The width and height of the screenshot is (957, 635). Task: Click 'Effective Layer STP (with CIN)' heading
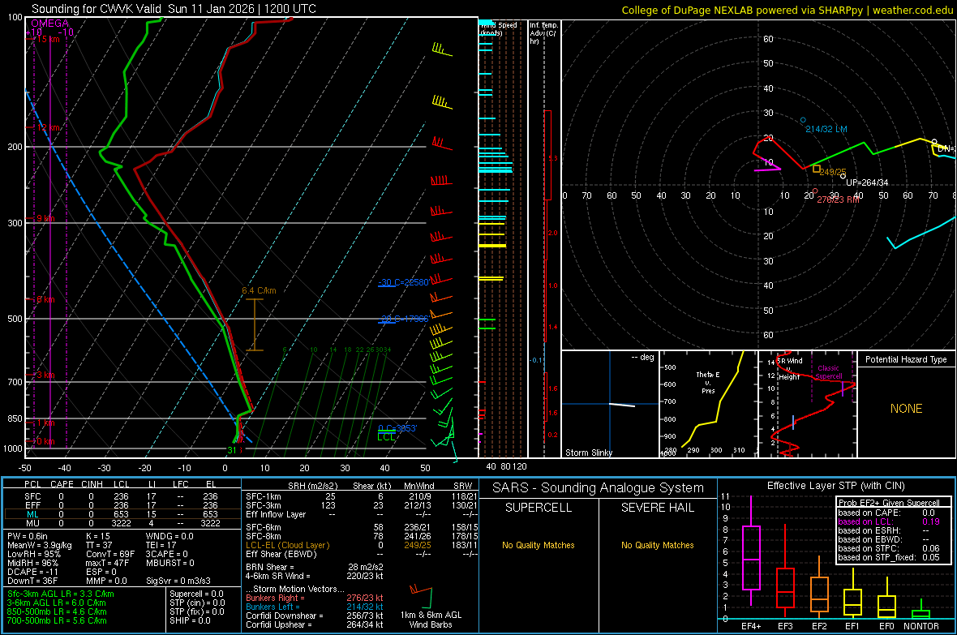click(x=835, y=486)
